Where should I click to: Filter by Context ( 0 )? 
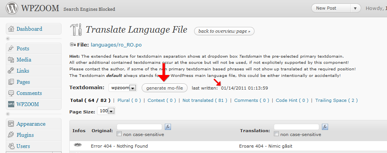point(162,100)
